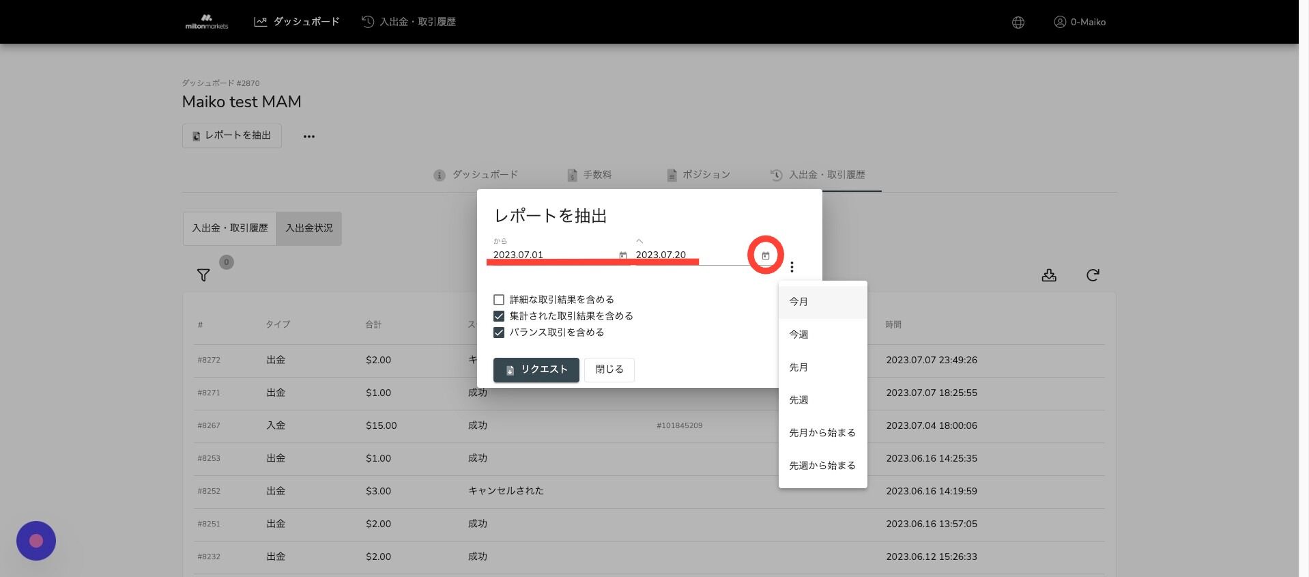This screenshot has height=577, width=1309.
Task: Click reference number #101845209
Action: coord(679,425)
